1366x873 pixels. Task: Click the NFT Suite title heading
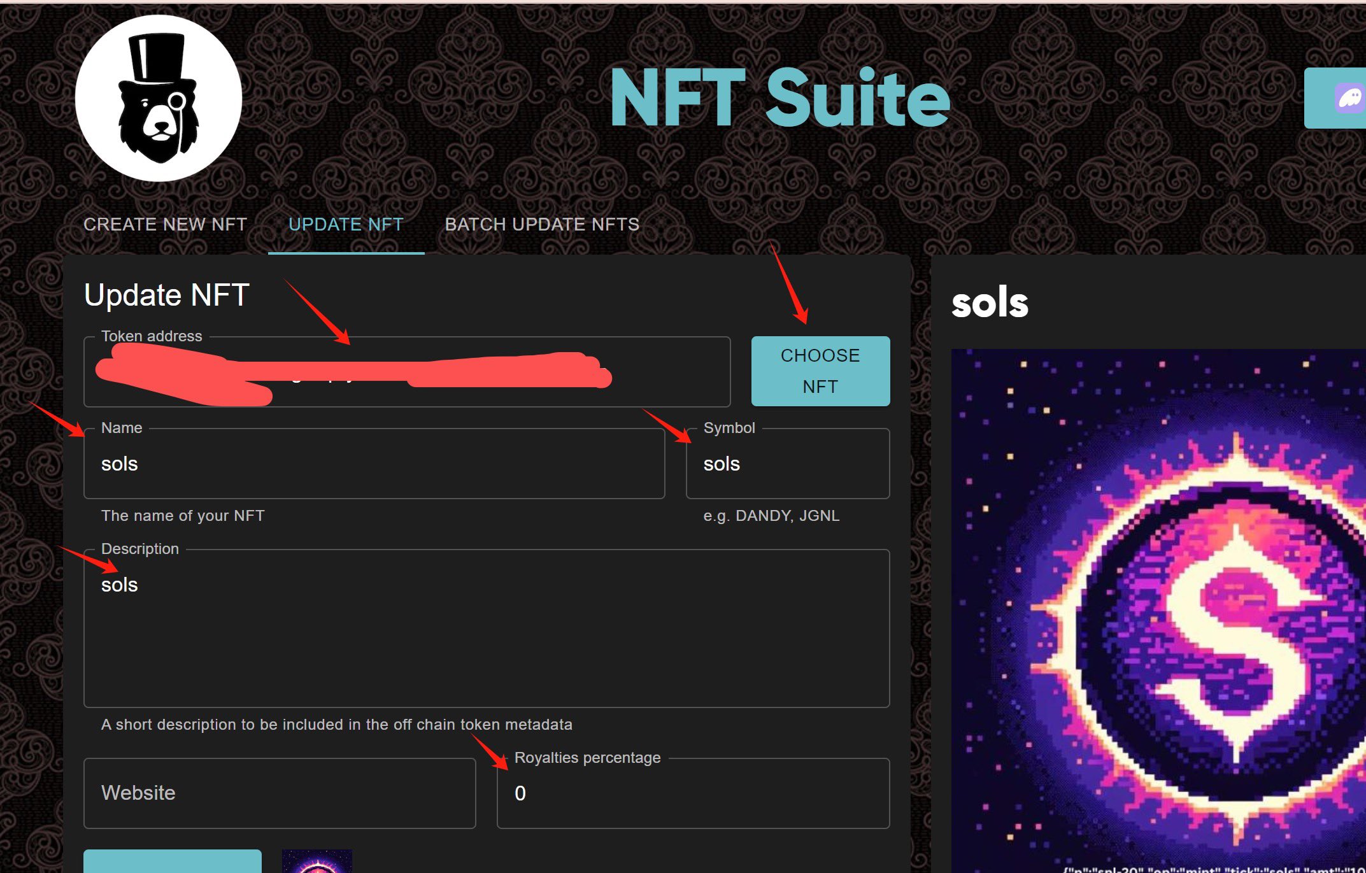tap(779, 99)
